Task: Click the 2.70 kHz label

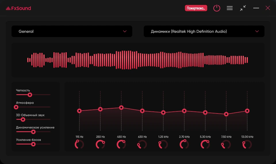Action: click(184, 137)
